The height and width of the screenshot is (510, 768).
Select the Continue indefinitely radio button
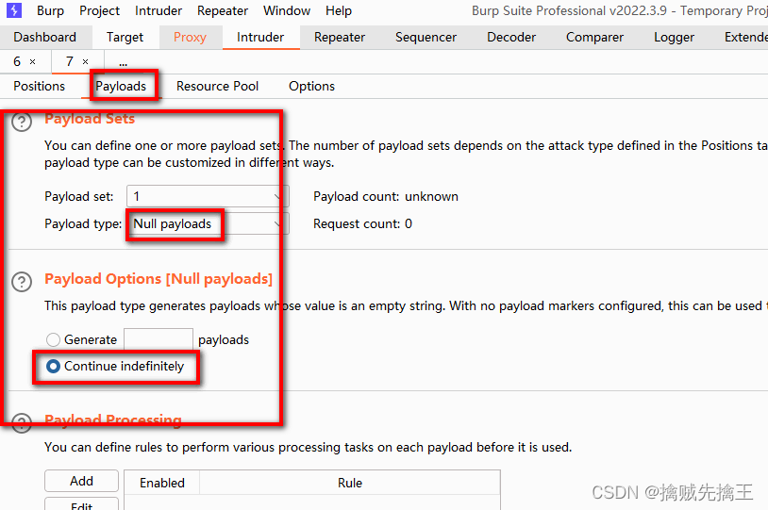(53, 366)
